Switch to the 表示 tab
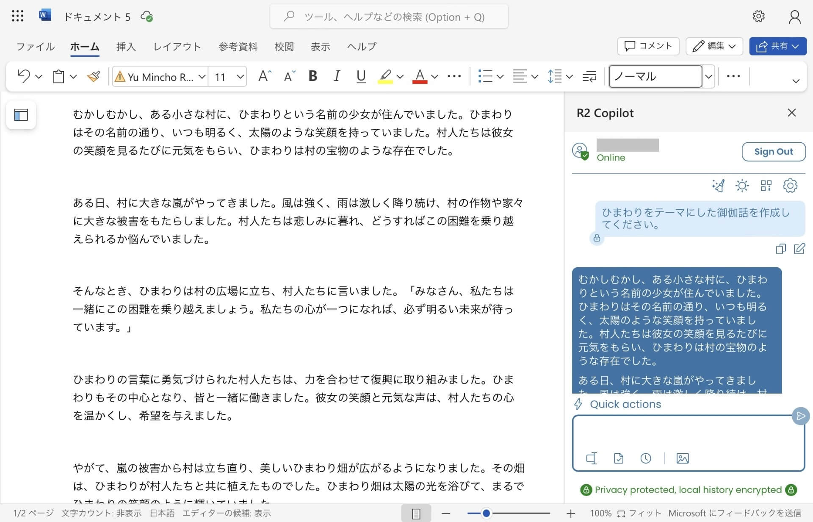Viewport: 813px width, 522px height. pos(320,46)
